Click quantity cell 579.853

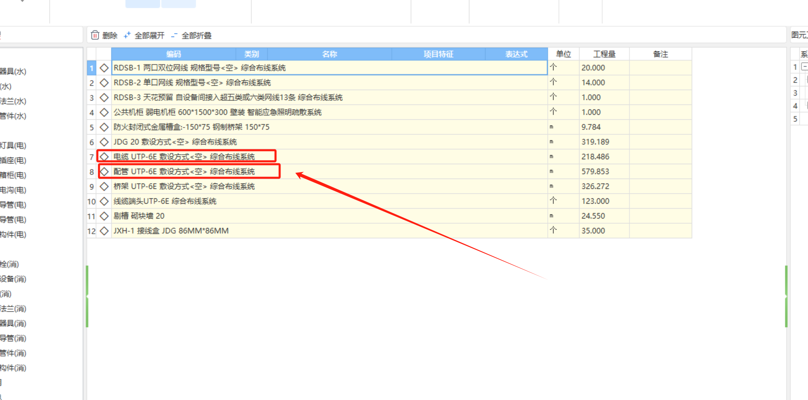coord(604,172)
